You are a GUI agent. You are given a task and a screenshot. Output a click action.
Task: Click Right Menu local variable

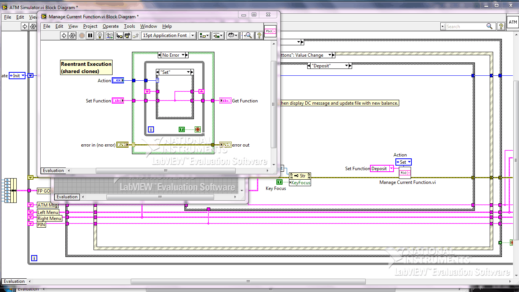(x=49, y=219)
